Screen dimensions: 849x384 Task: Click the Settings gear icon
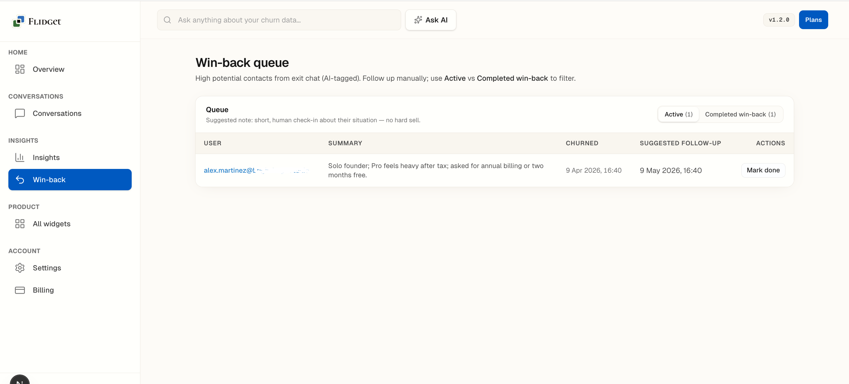point(20,268)
